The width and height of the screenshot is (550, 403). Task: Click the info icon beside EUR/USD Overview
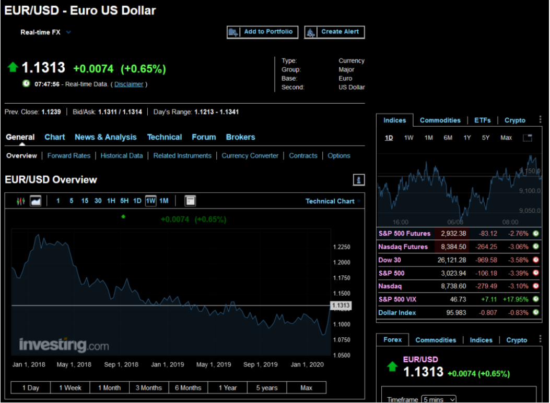[358, 180]
